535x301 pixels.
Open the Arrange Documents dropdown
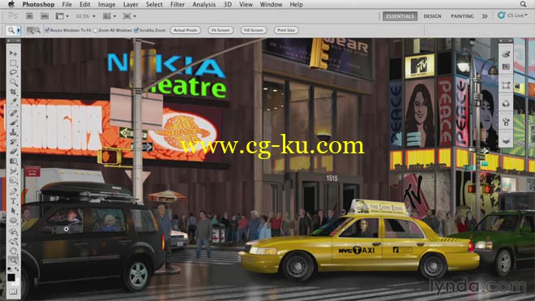(x=109, y=16)
